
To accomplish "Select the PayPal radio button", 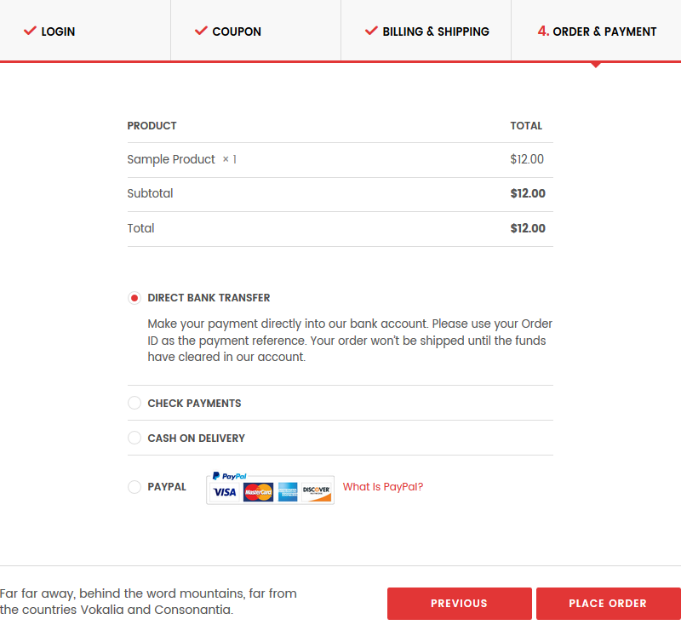I will point(134,487).
